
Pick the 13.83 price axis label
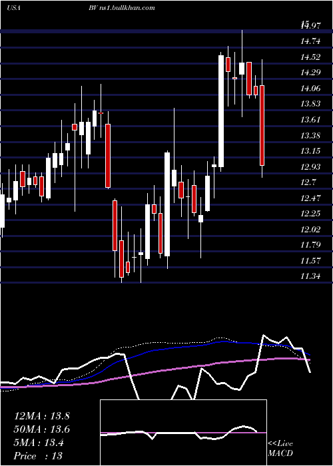point(310,104)
